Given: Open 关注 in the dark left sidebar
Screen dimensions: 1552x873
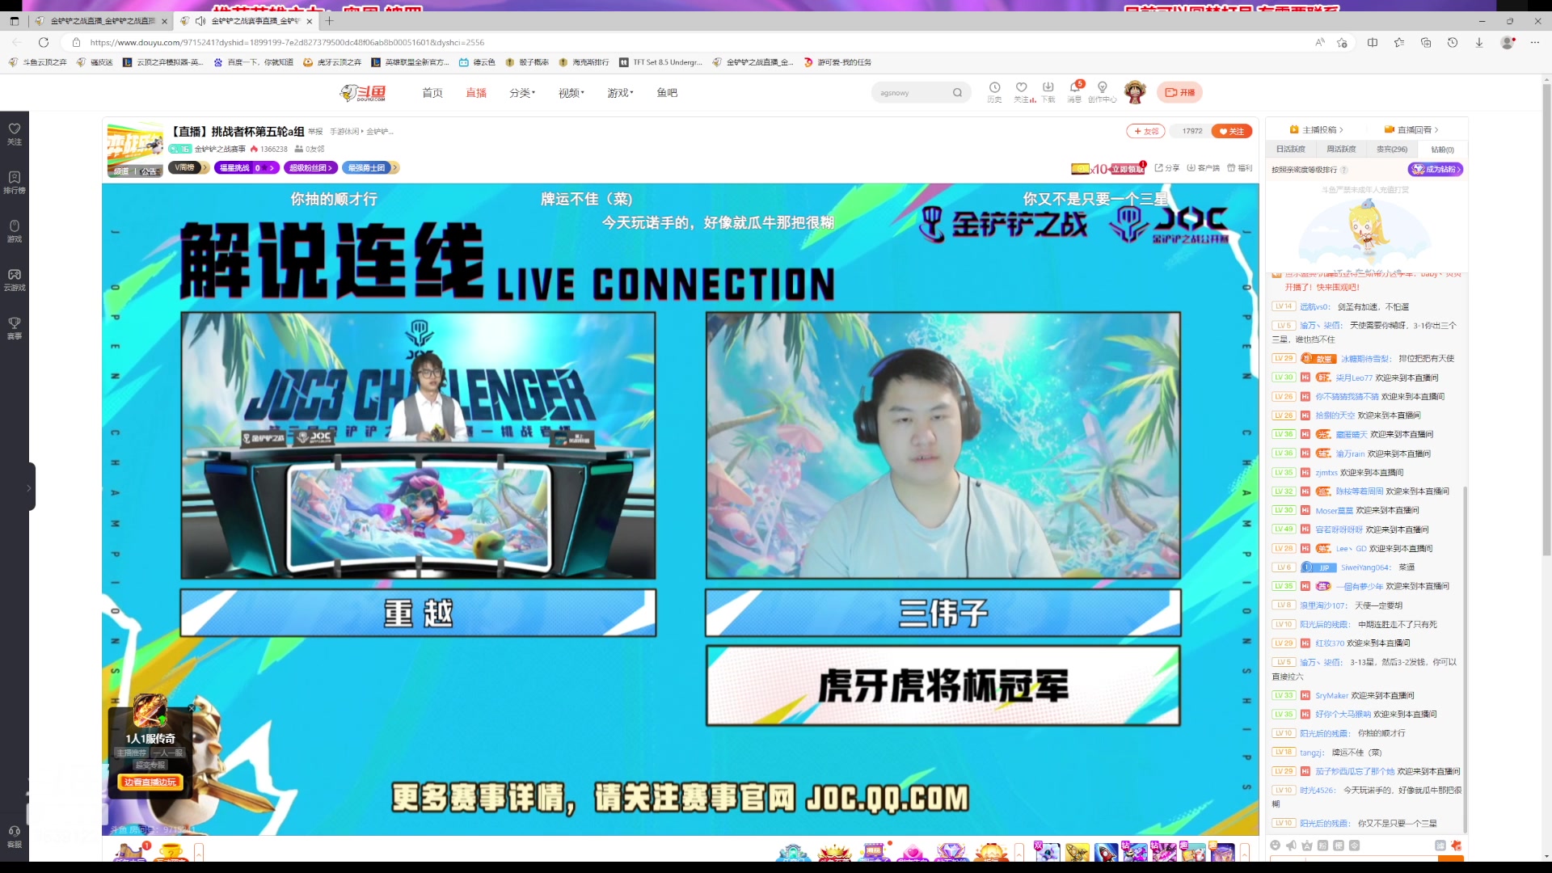Looking at the screenshot, I should coord(15,133).
